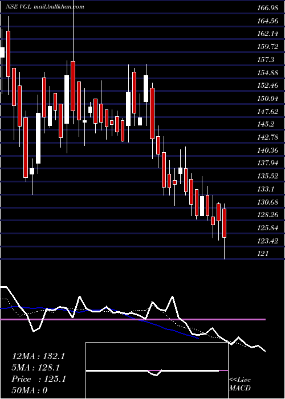Click the '5MA : 128.1' indicator value
285x399 pixels.
point(36,368)
